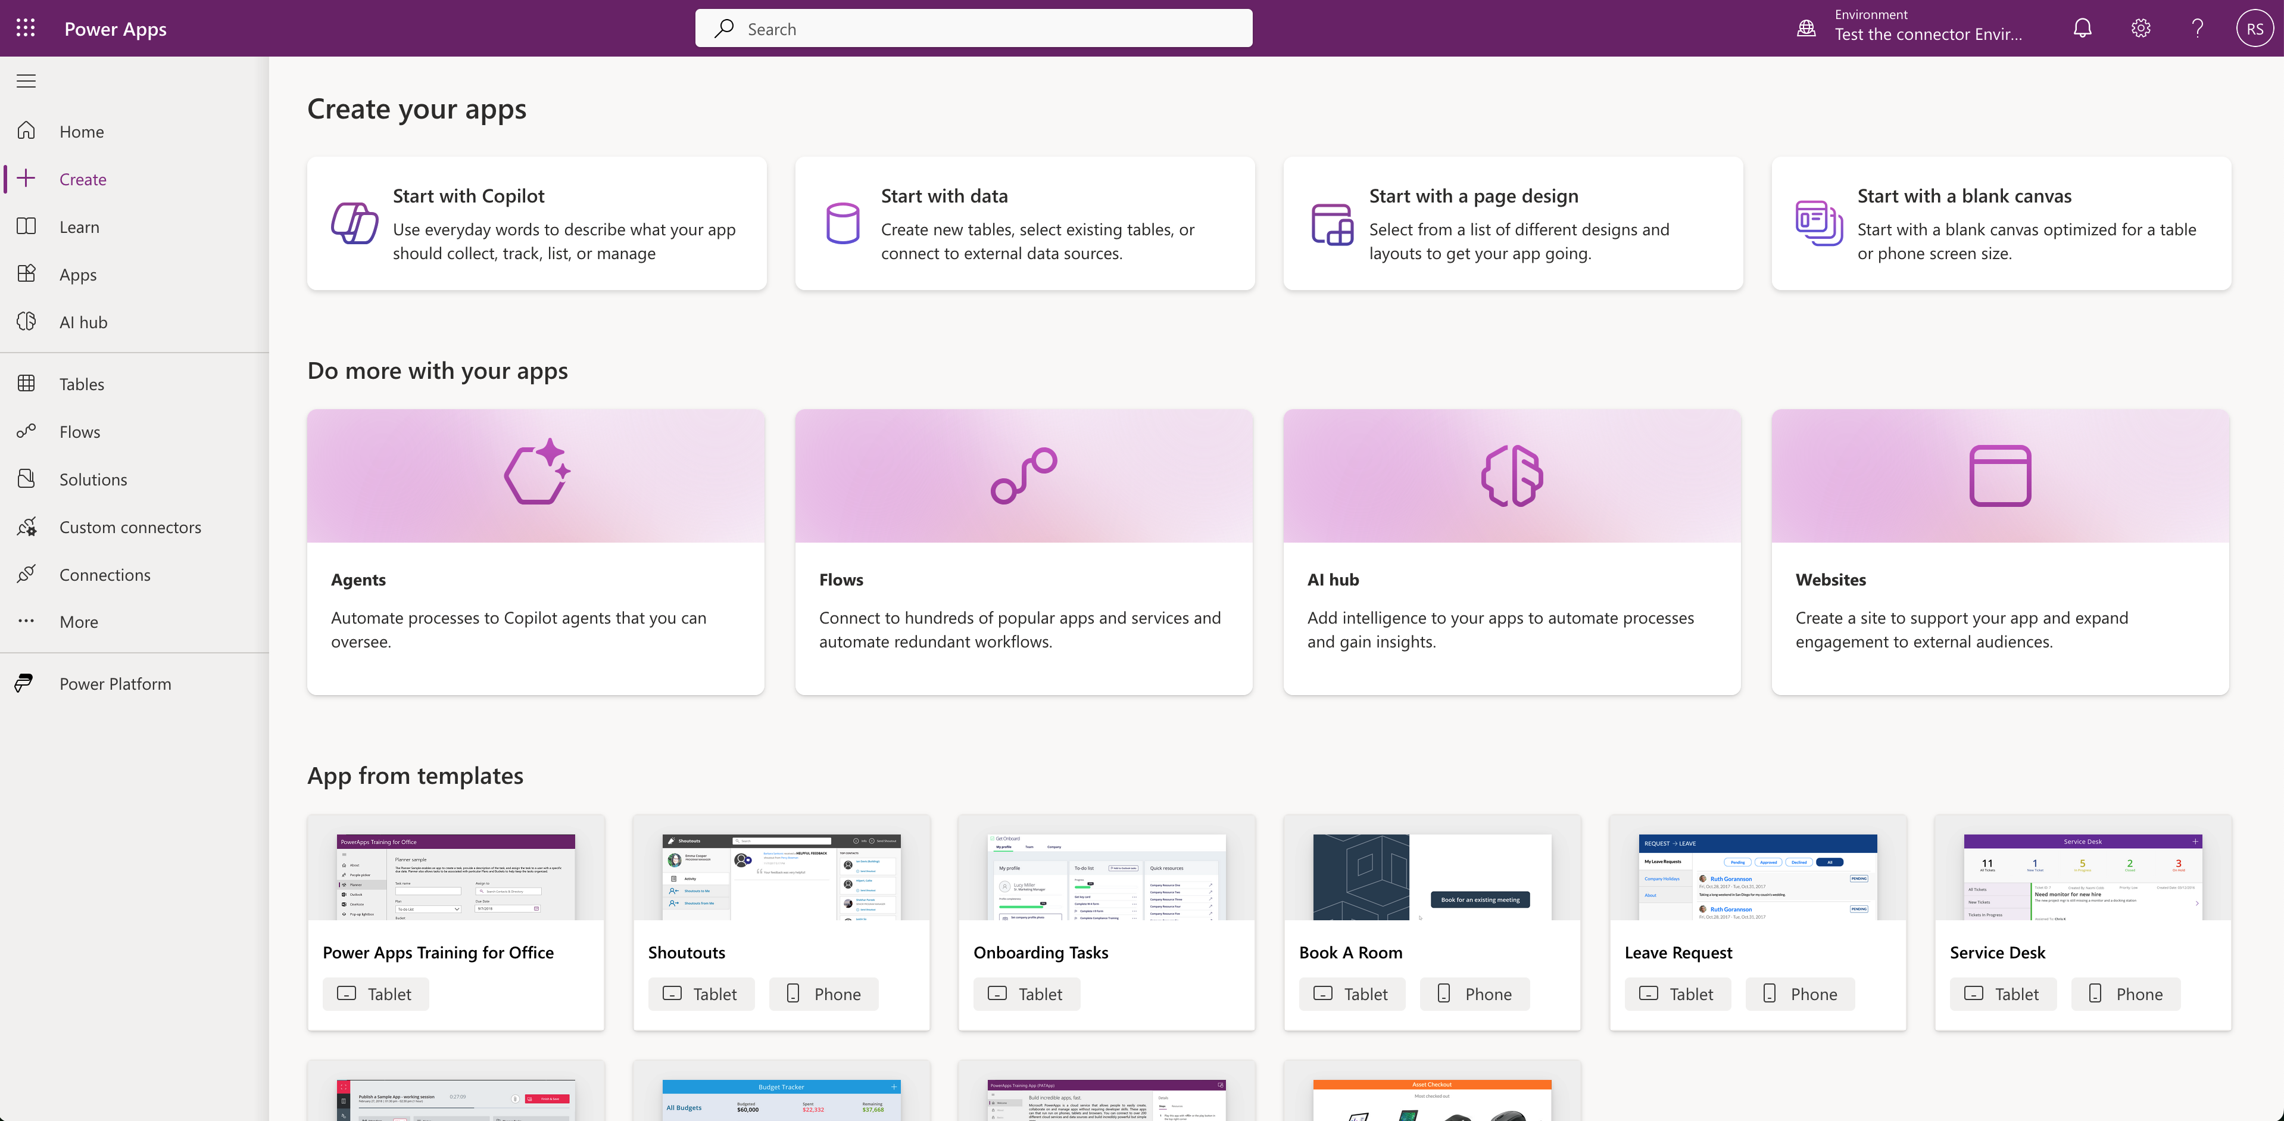The height and width of the screenshot is (1121, 2284).
Task: Choose Phone layout for the Shoutouts template
Action: (823, 994)
